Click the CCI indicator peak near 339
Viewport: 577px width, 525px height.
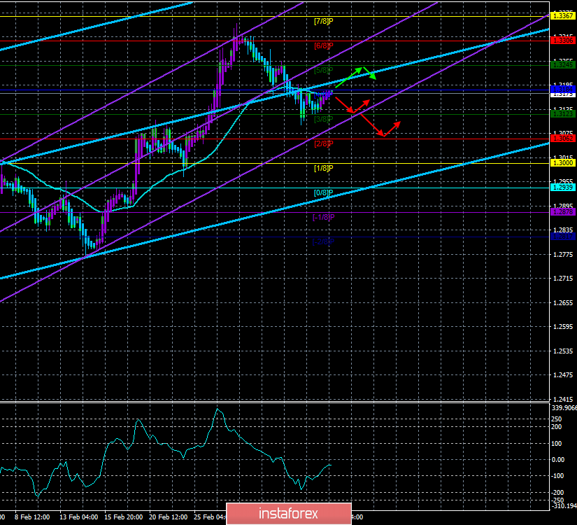coord(218,409)
